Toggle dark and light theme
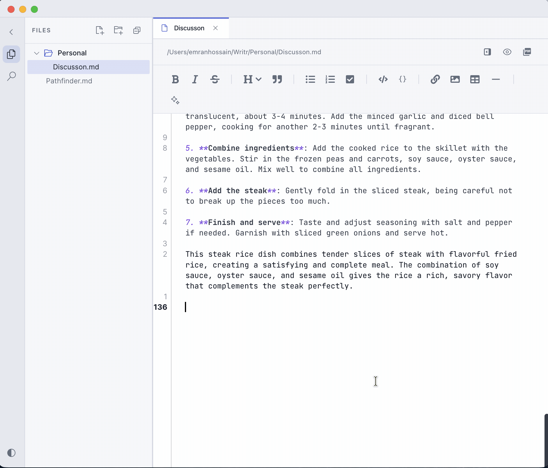The image size is (548, 468). 11,453
